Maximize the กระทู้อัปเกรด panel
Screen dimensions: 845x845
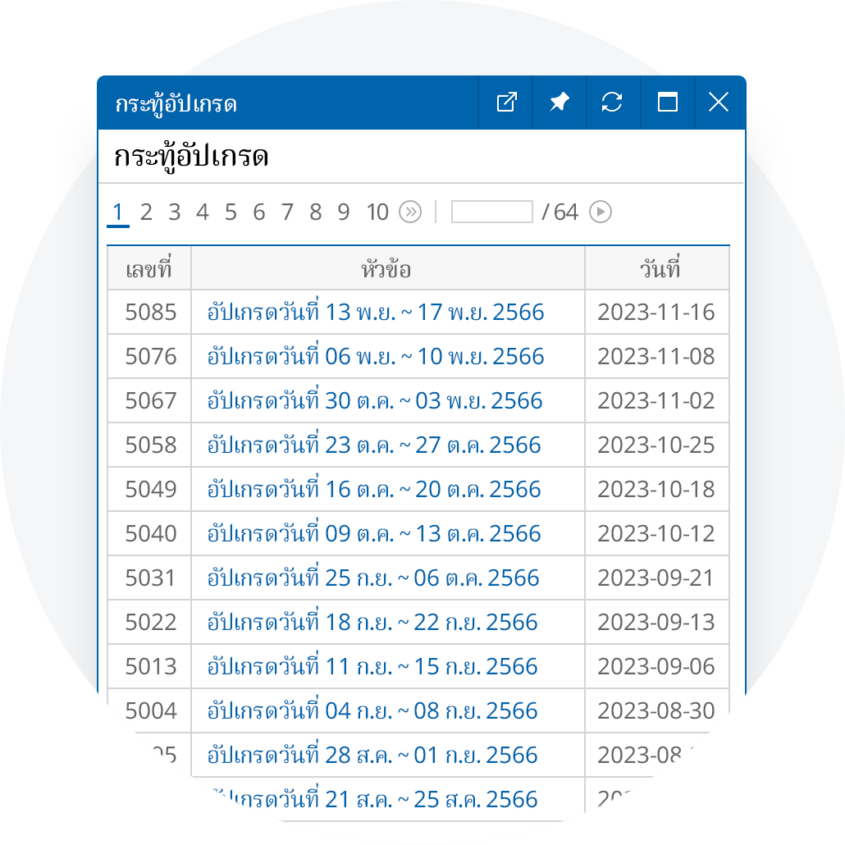(x=667, y=103)
